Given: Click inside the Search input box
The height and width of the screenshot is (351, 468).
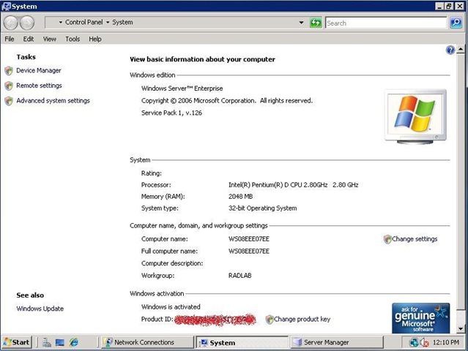Looking at the screenshot, I should click(385, 23).
